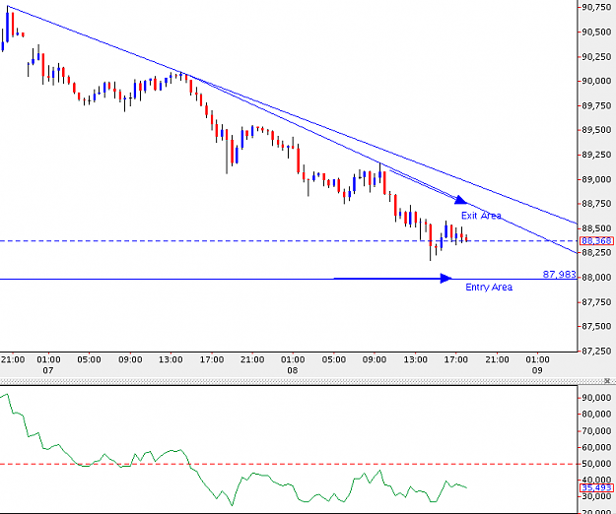Click the red-boxed current price tag 88,368
This screenshot has height=514, width=616.
pos(596,240)
